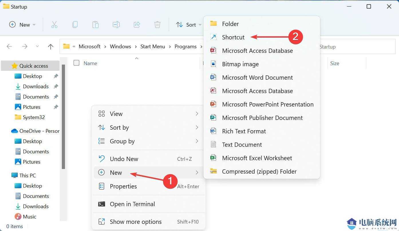Choose Undo New in context menu
399x231 pixels.
pyautogui.click(x=148, y=159)
